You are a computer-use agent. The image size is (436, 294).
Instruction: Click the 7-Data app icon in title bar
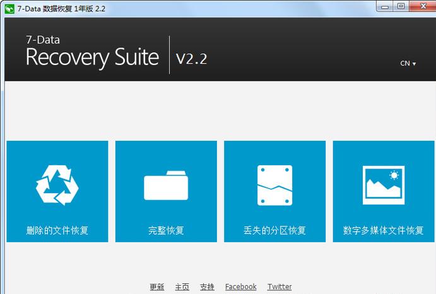tap(9, 9)
